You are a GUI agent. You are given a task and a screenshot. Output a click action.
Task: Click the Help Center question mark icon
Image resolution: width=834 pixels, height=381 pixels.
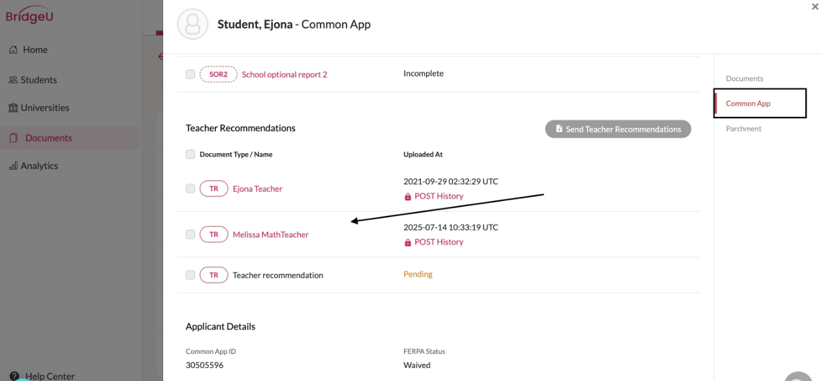coord(14,376)
